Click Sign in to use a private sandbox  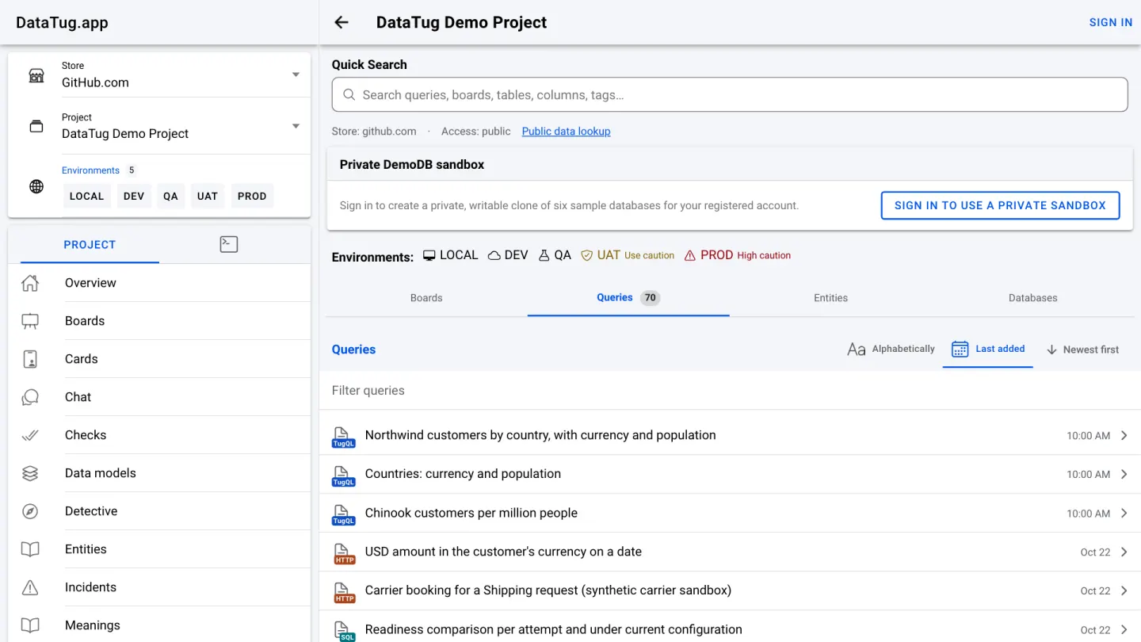pyautogui.click(x=1000, y=205)
